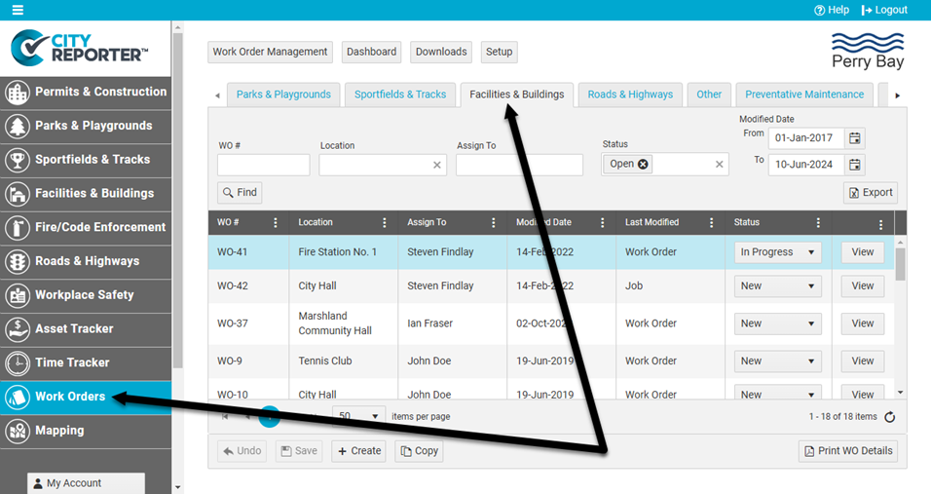Open the hamburger menu icon
The image size is (931, 494).
(x=18, y=10)
